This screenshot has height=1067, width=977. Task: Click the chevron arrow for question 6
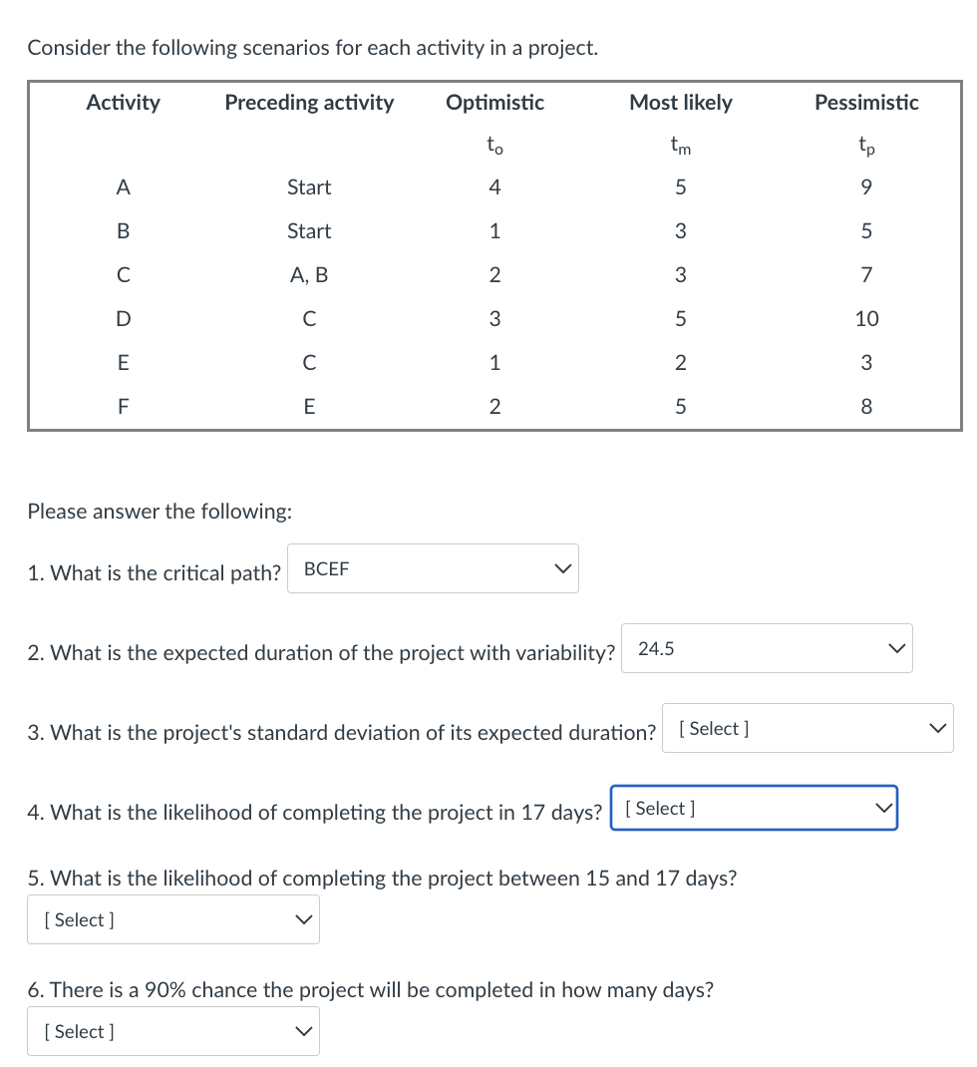click(x=302, y=1031)
